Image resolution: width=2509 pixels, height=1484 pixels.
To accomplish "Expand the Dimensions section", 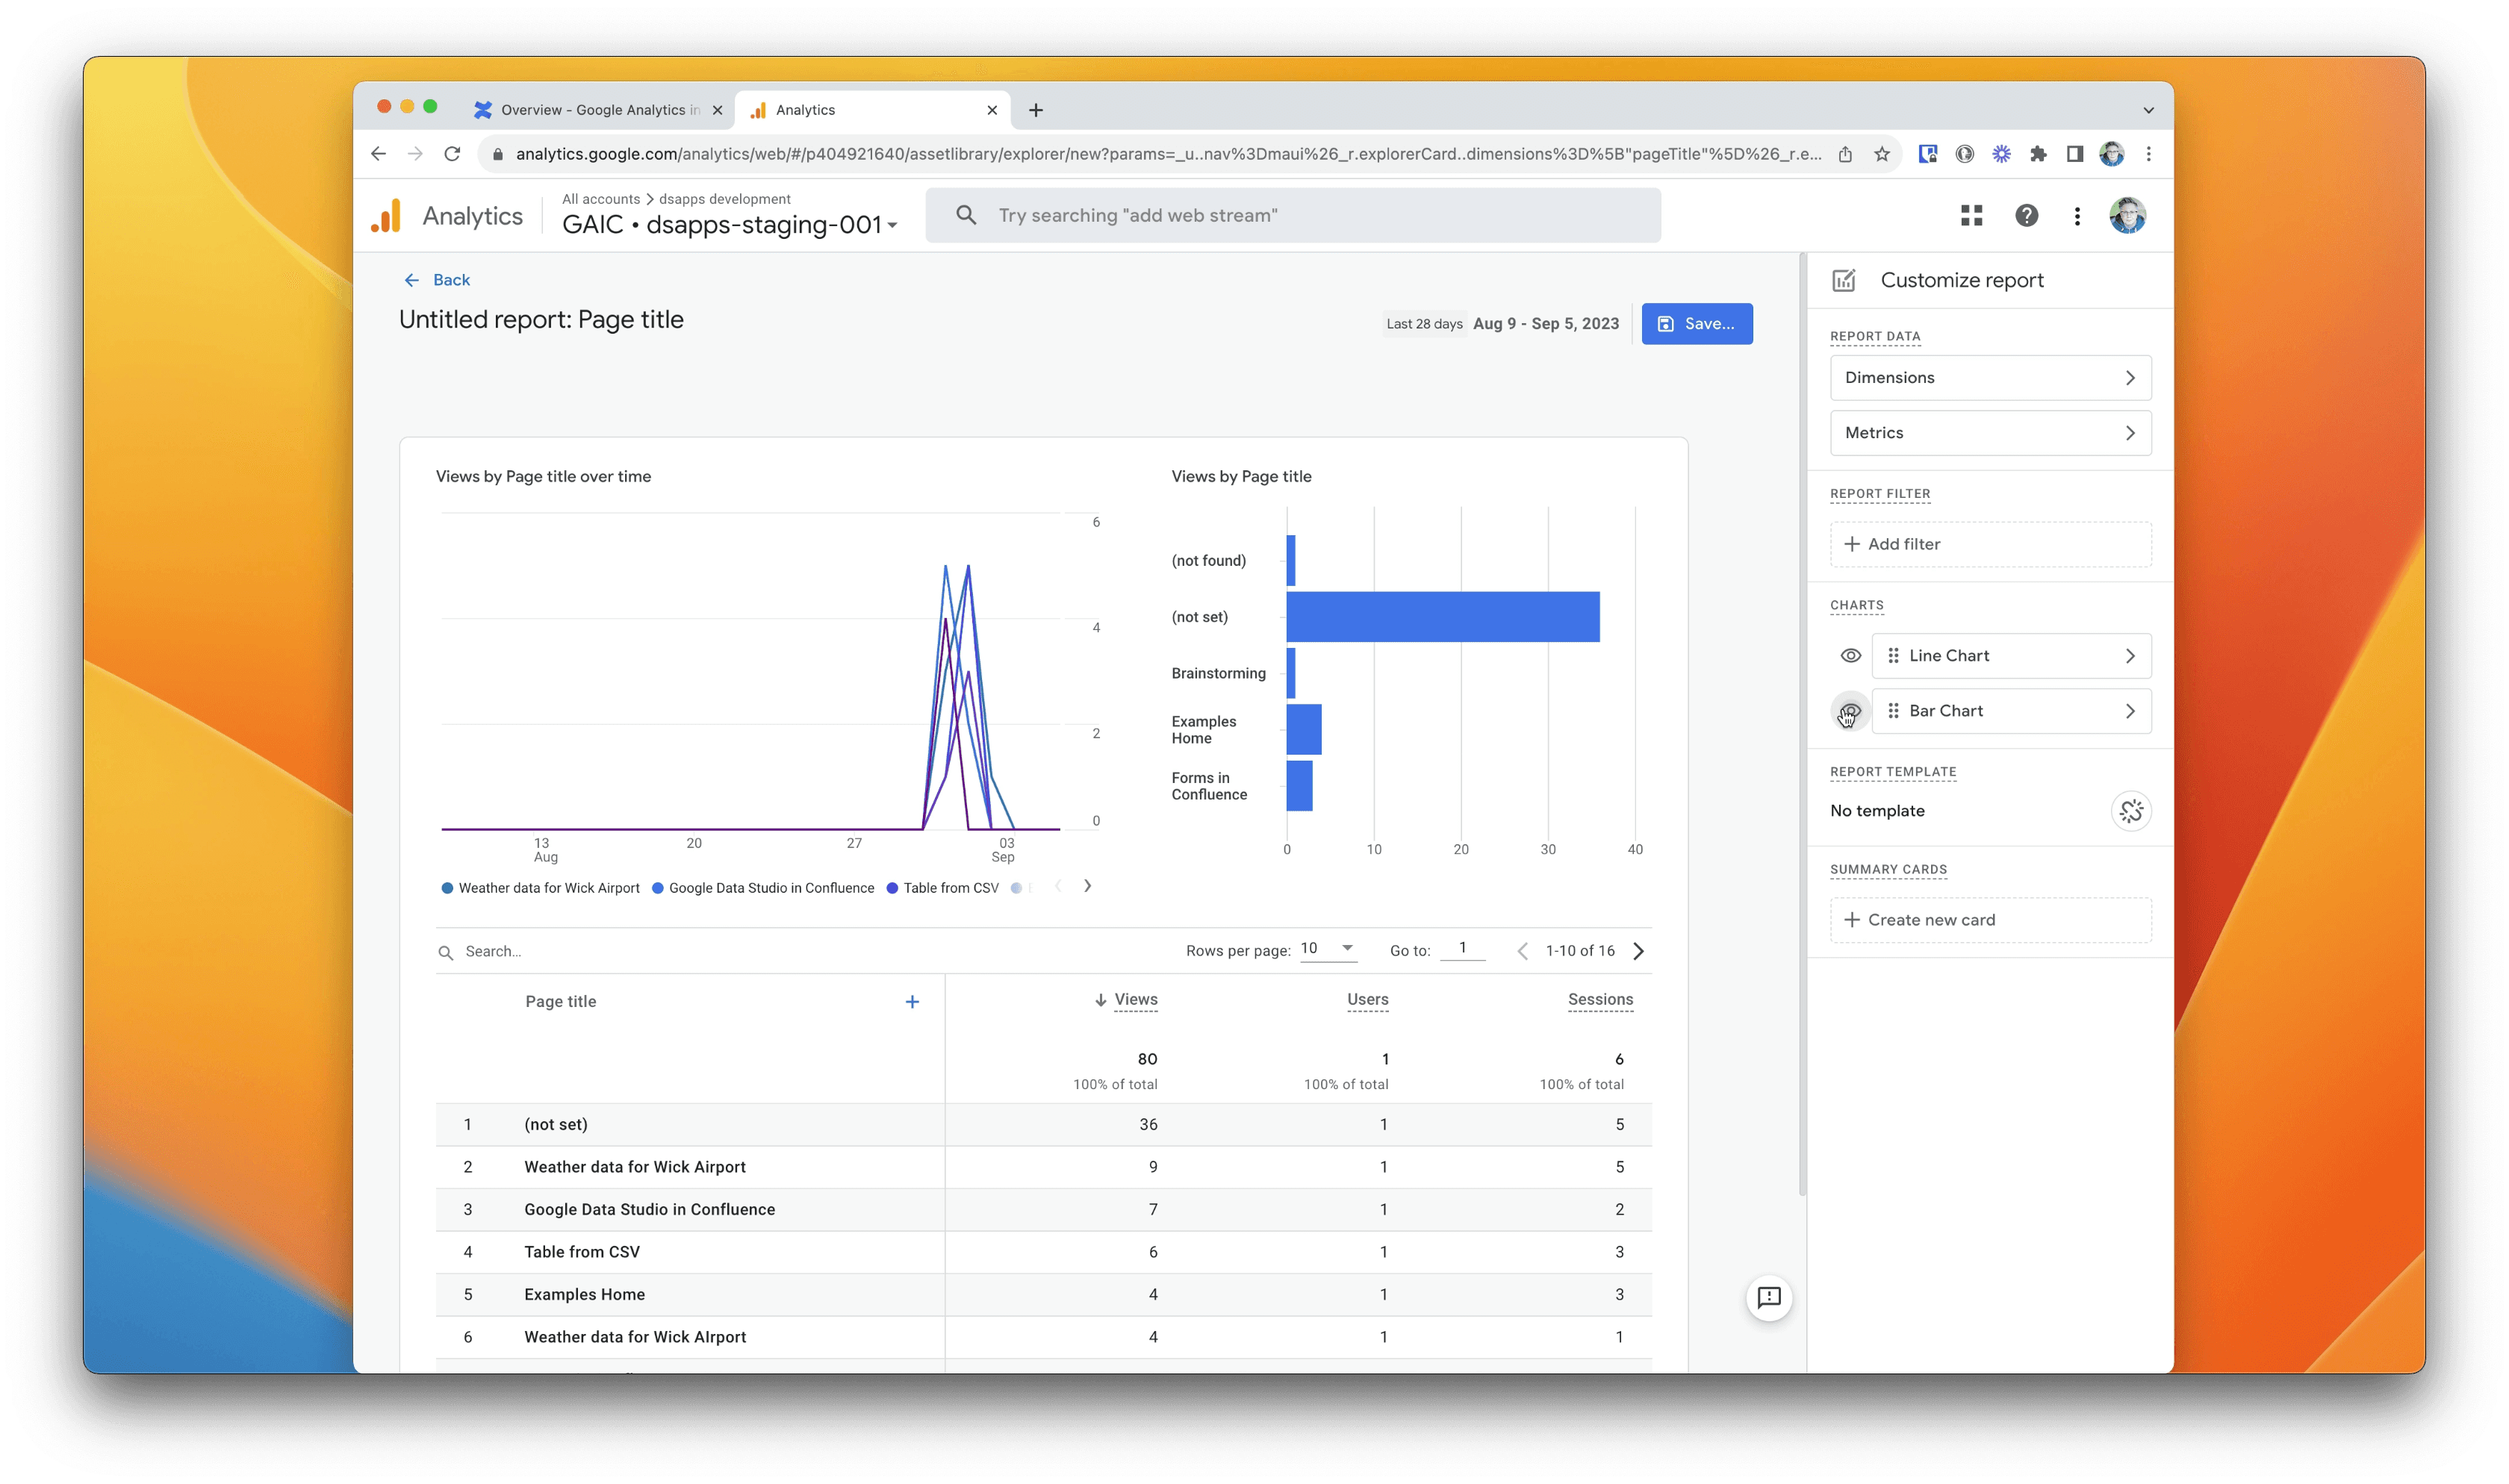I will 1989,378.
